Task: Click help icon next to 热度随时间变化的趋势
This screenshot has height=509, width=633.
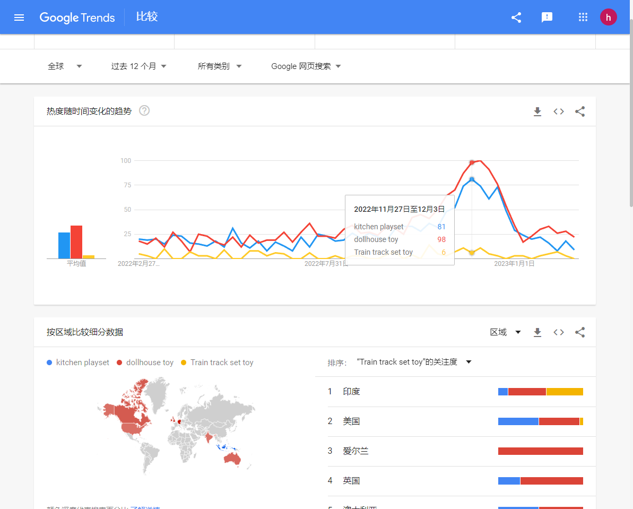Action: [x=144, y=111]
